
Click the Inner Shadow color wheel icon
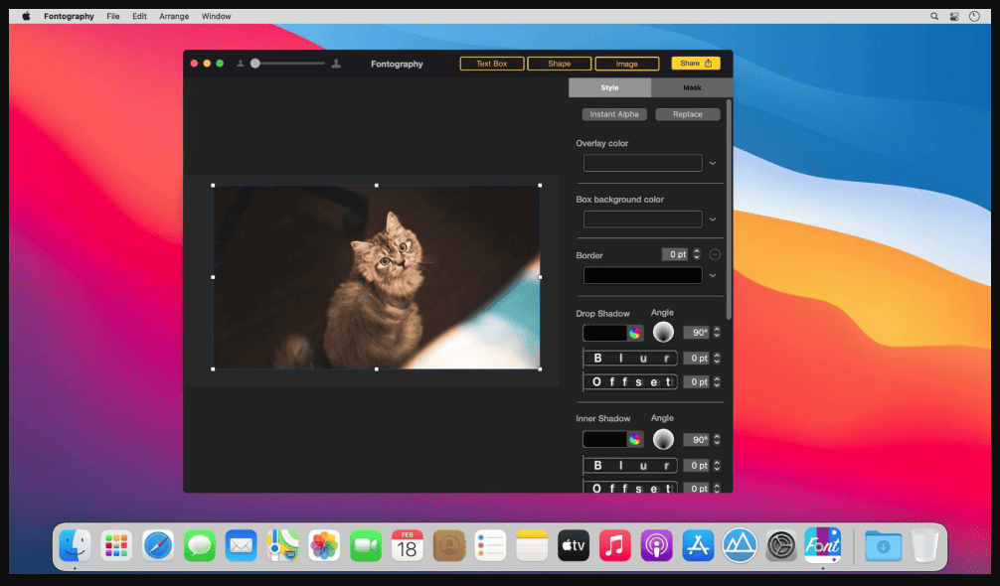[634, 439]
